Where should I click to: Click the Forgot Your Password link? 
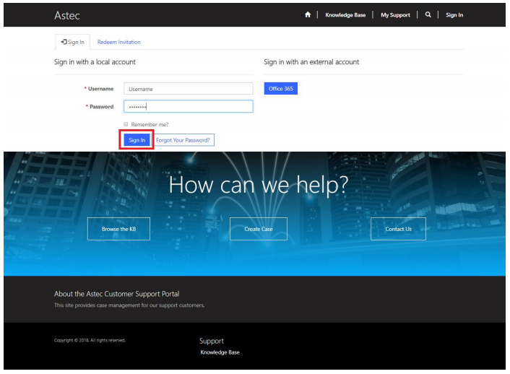(183, 140)
